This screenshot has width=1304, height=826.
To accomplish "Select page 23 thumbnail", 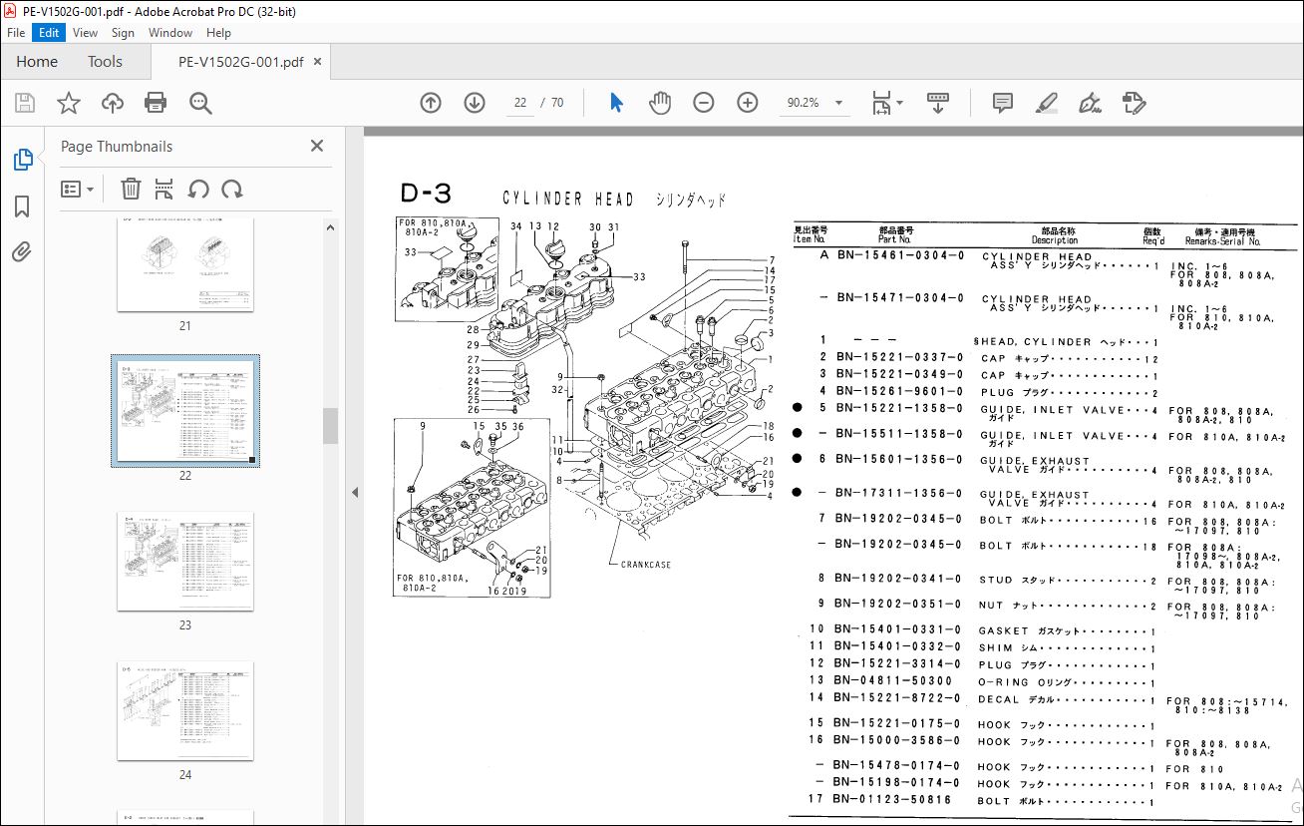I will [185, 562].
